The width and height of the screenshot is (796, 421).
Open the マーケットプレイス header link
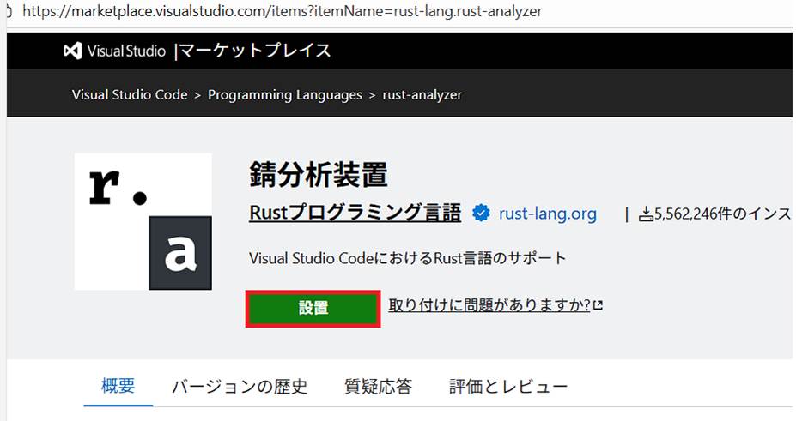click(255, 51)
